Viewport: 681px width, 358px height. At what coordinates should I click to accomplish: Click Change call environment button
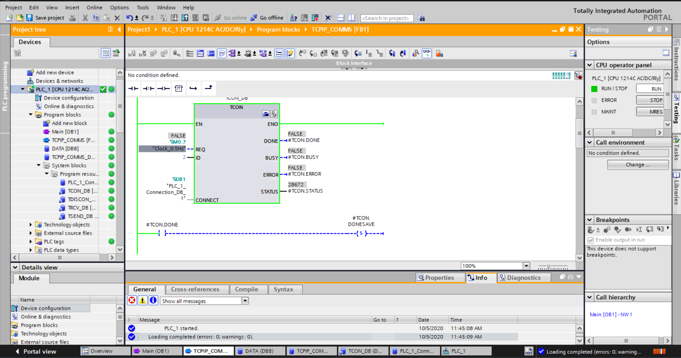(x=638, y=165)
